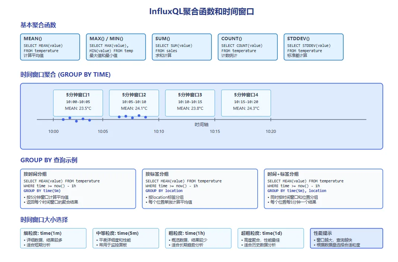
Task: Click the 10:00 tick label on time axis
Action: coord(54,131)
